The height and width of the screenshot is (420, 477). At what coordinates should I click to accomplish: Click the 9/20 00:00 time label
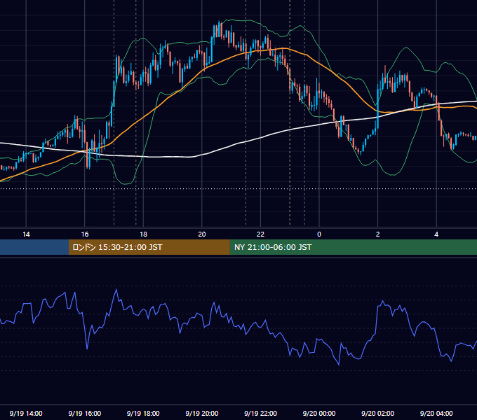click(319, 413)
